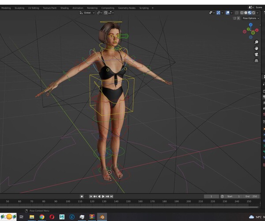Open the object types visibility dropdown
The image size is (265, 221).
click(x=212, y=13)
